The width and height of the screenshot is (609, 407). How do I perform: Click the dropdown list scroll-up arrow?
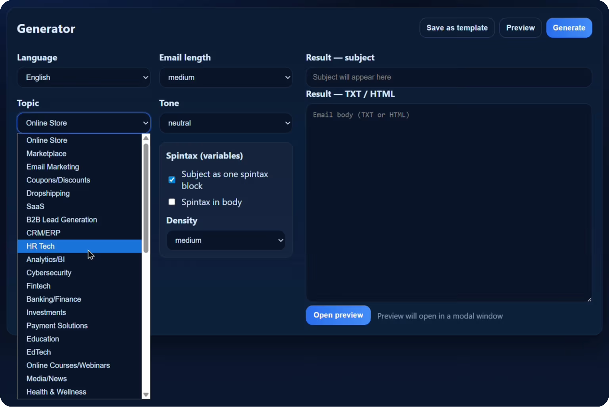click(x=146, y=138)
